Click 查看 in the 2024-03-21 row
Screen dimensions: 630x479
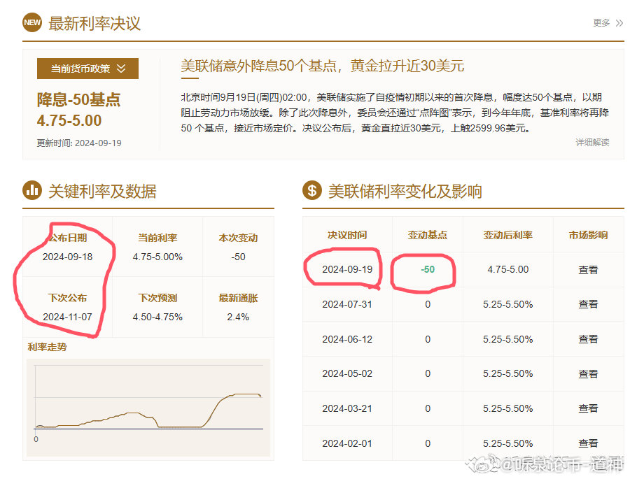(x=588, y=408)
